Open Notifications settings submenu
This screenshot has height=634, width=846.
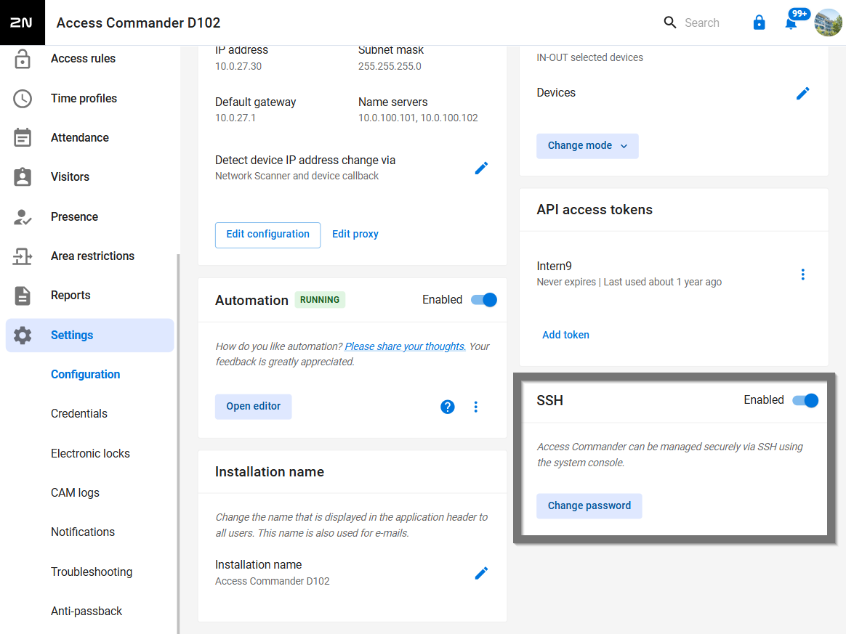83,532
